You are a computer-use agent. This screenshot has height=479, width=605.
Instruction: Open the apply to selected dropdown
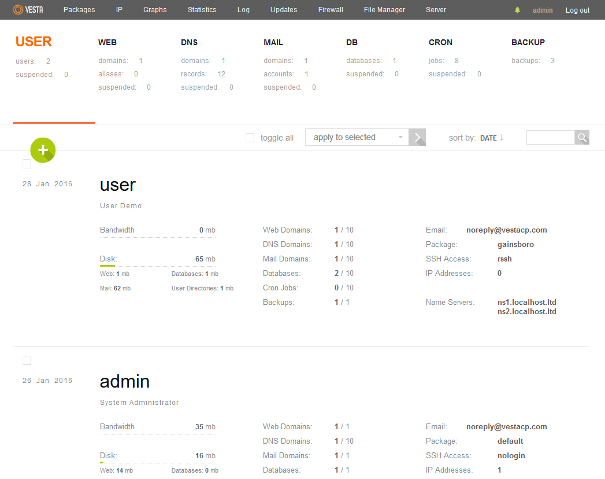357,138
